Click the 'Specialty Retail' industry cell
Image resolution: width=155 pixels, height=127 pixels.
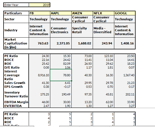[x=82, y=30]
